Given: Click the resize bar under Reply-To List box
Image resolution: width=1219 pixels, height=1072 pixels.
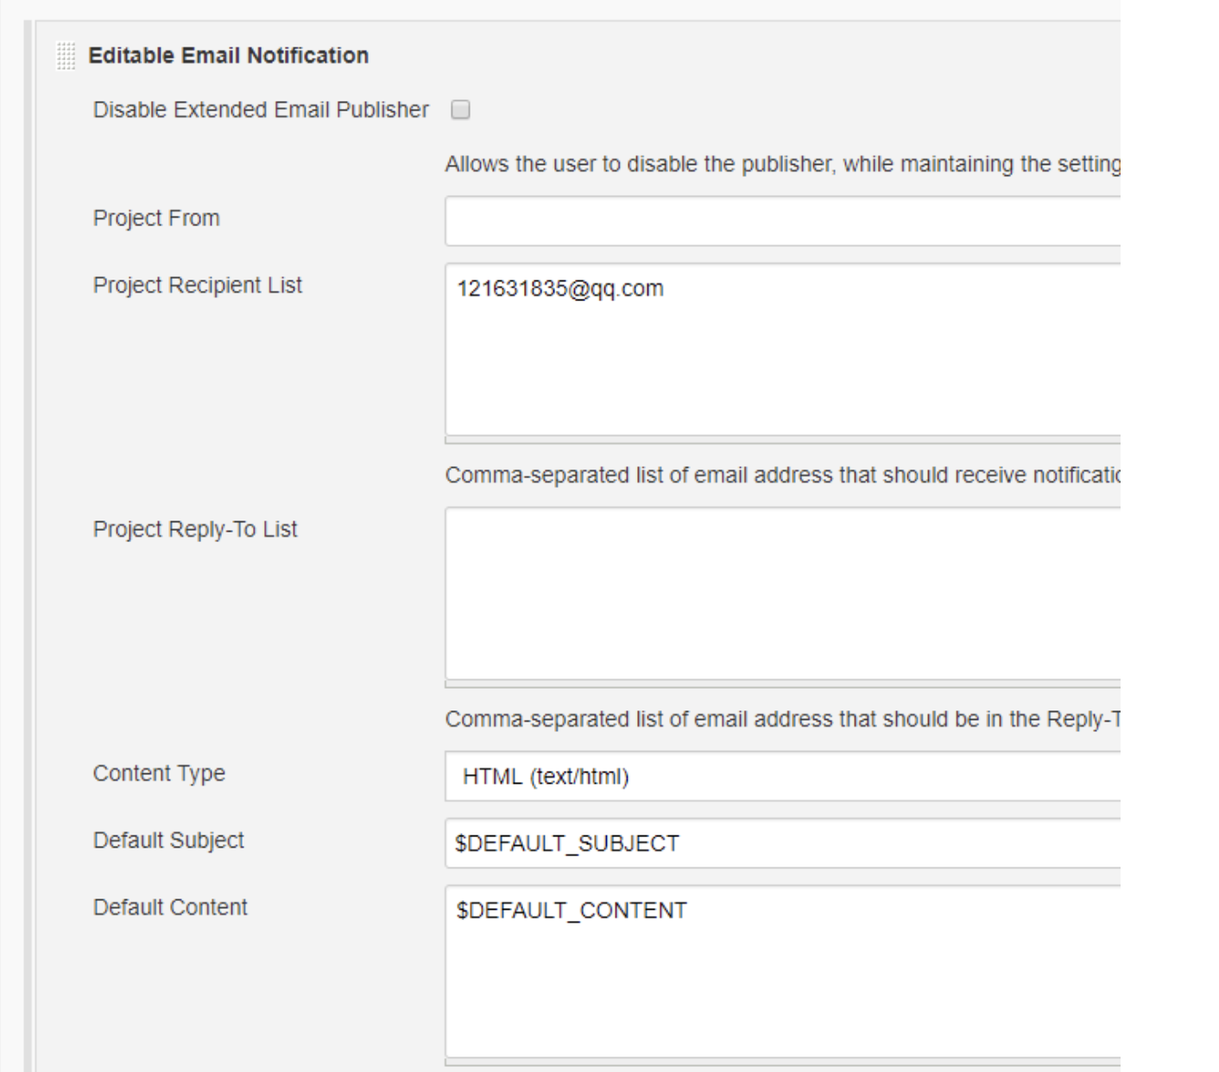Looking at the screenshot, I should 782,684.
